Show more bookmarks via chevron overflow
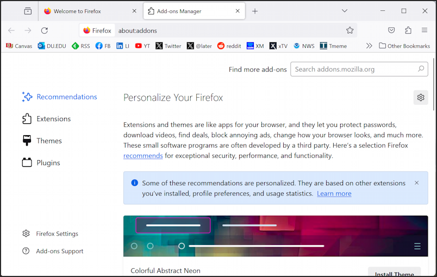Viewport: 437px width, 277px height. [x=369, y=46]
